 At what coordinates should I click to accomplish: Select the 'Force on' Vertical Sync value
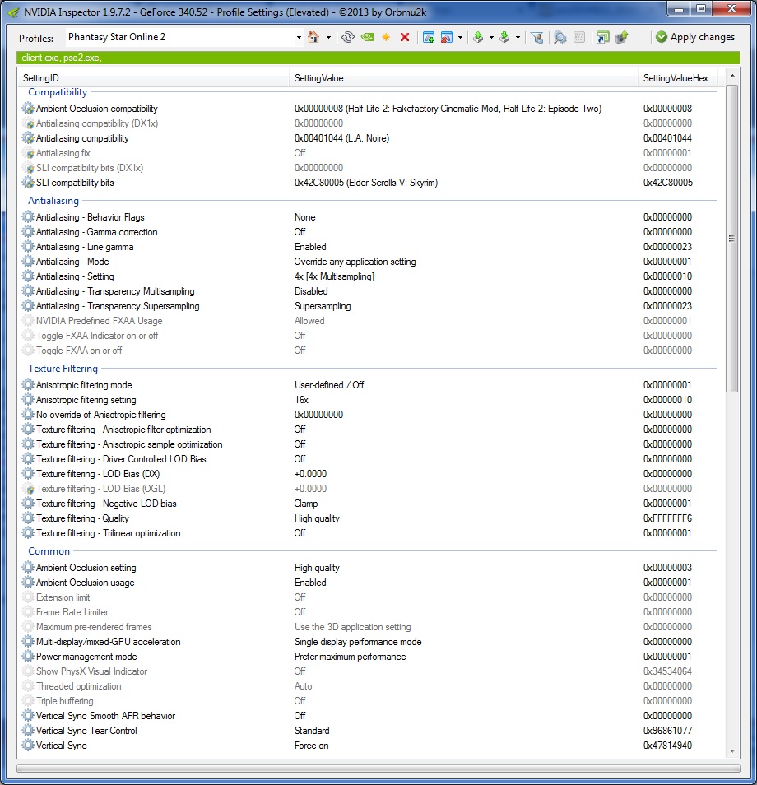point(311,746)
